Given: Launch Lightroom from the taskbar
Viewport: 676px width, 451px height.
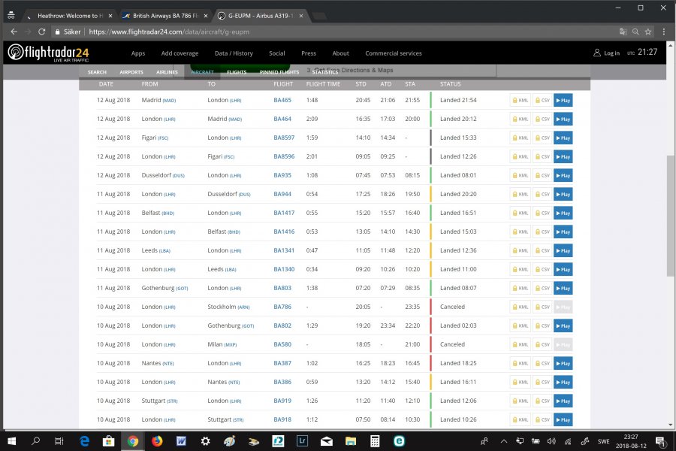Looking at the screenshot, I should pos(302,441).
